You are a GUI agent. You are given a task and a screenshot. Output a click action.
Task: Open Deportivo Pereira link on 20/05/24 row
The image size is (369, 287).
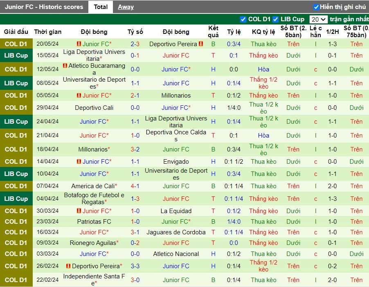(x=173, y=44)
